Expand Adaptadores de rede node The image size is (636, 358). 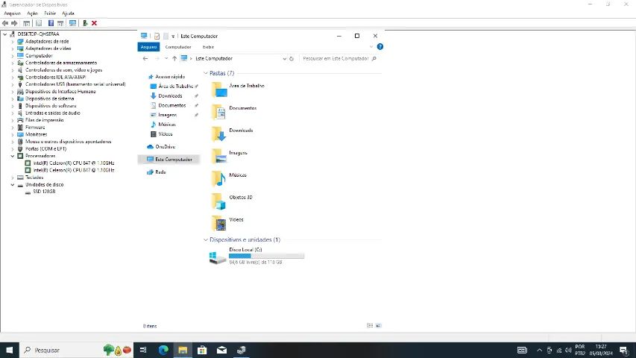tap(13, 42)
